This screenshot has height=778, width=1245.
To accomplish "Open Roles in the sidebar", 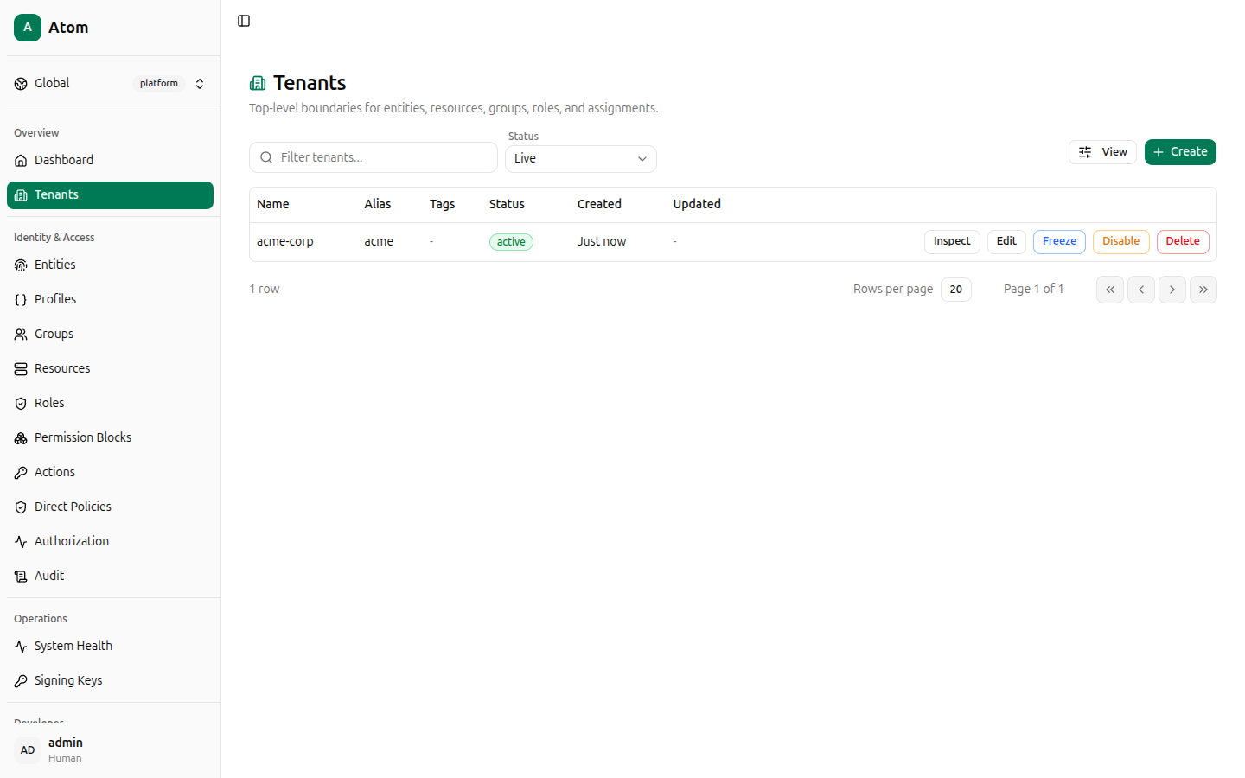I will (x=110, y=404).
